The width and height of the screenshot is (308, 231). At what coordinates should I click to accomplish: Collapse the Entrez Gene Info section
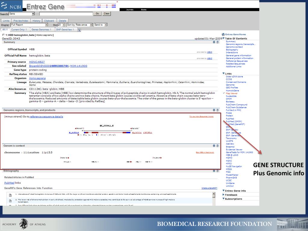tap(223, 190)
